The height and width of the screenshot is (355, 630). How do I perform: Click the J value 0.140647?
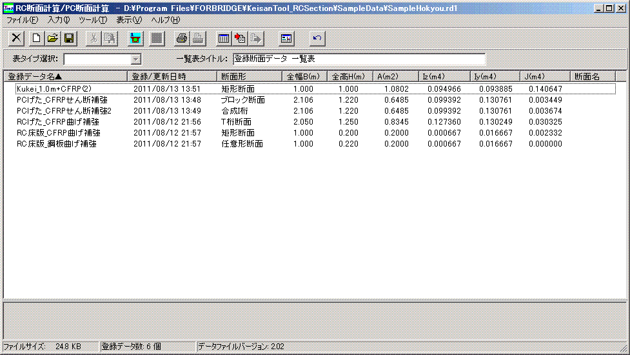coord(546,89)
